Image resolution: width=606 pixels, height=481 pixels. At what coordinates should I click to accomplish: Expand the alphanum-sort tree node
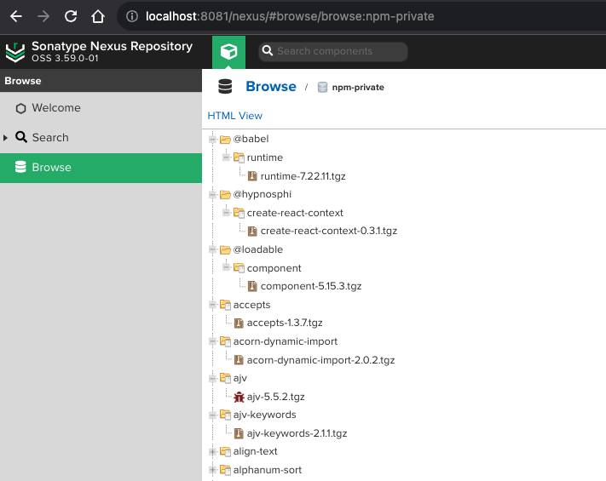pos(212,470)
